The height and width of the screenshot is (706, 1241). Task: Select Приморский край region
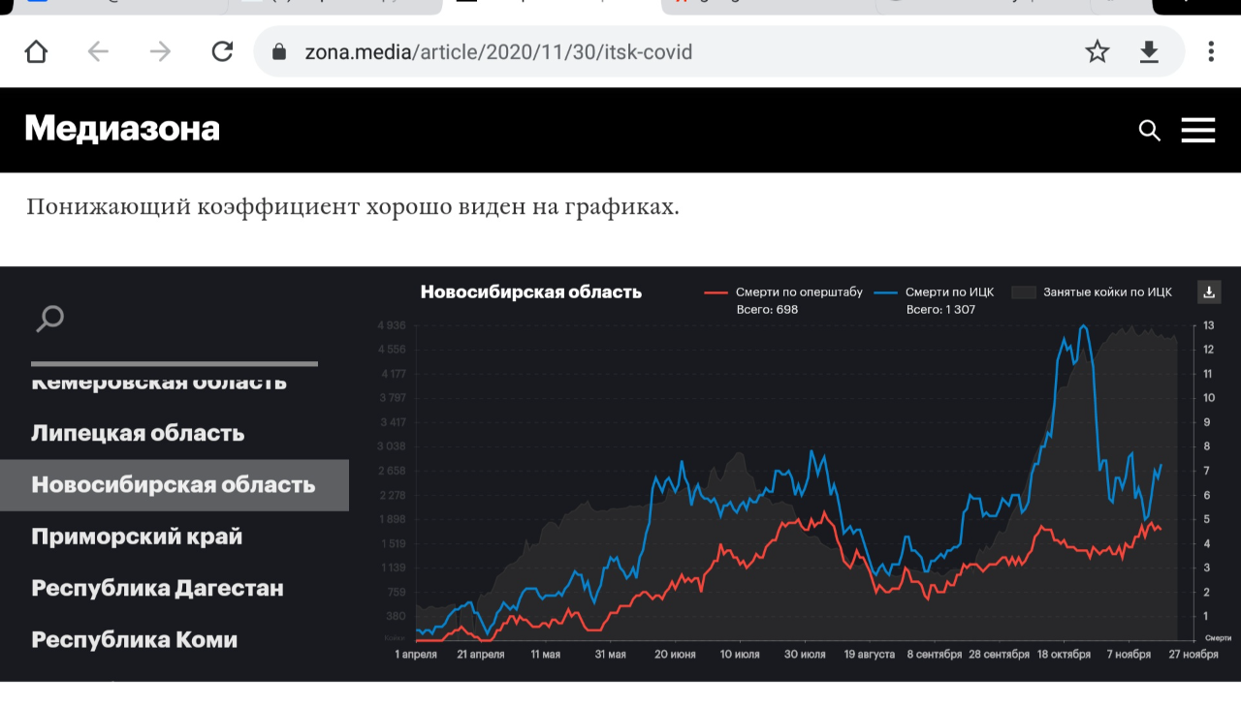pos(137,537)
